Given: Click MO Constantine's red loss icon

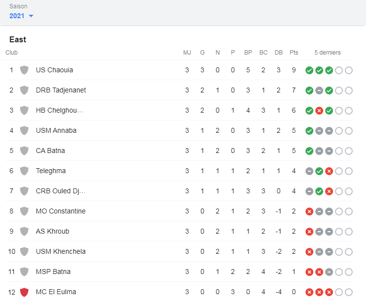Looking at the screenshot, I should (309, 212).
